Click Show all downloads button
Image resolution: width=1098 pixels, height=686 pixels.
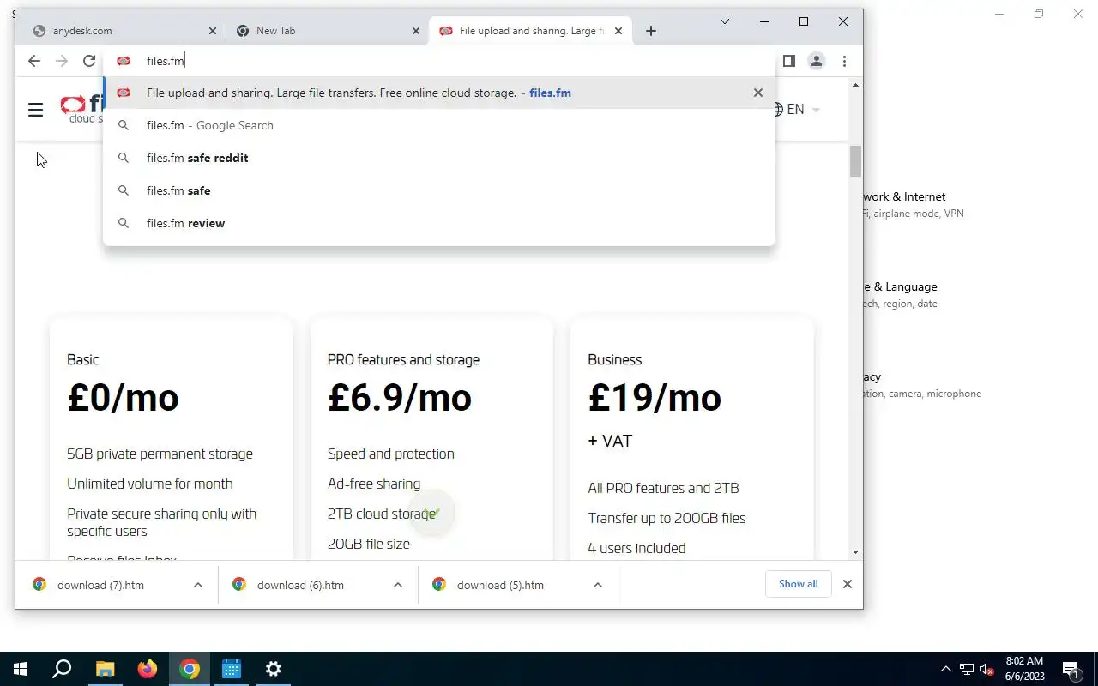tap(798, 584)
